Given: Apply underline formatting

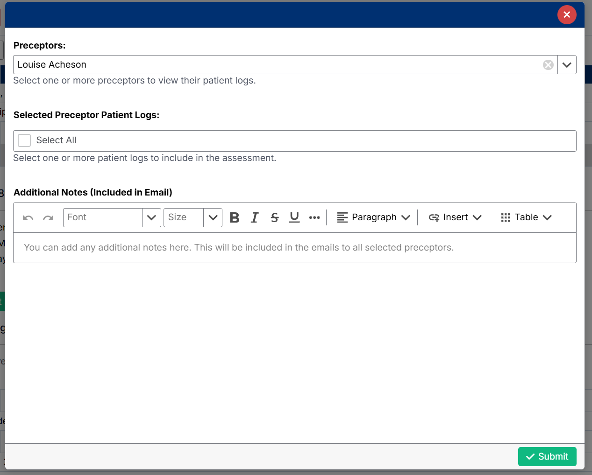Looking at the screenshot, I should [294, 217].
